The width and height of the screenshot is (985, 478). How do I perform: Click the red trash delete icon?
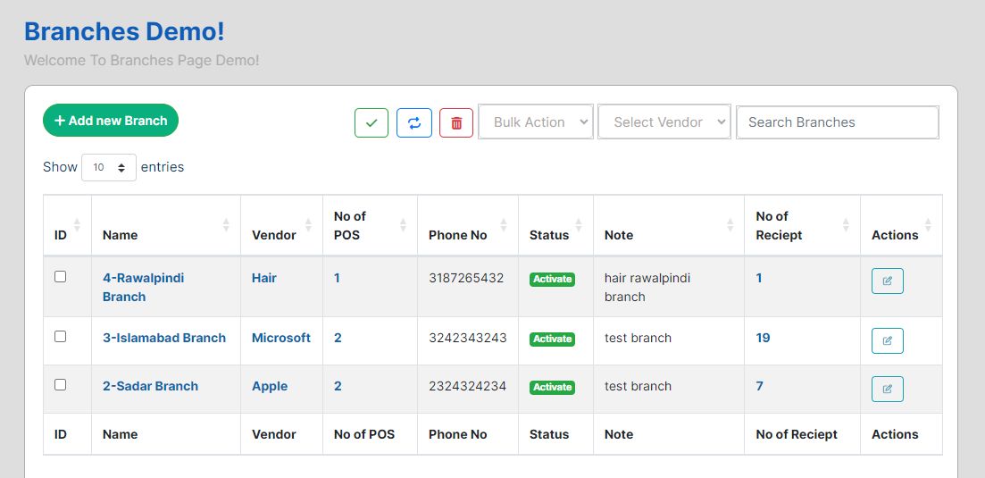pos(456,122)
